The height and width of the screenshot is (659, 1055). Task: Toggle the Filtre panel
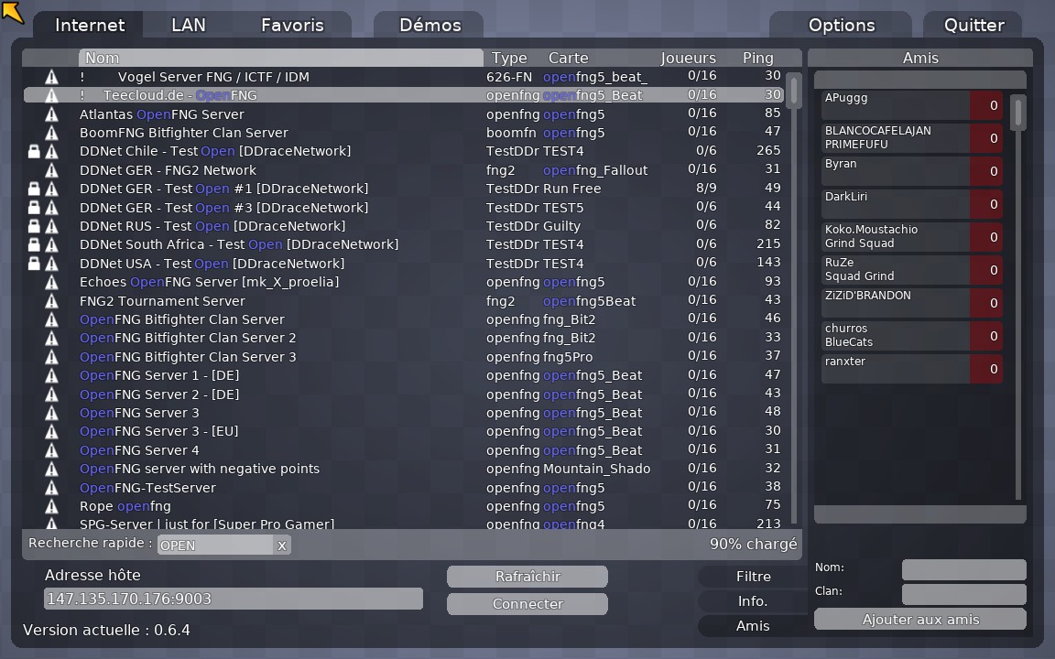753,577
